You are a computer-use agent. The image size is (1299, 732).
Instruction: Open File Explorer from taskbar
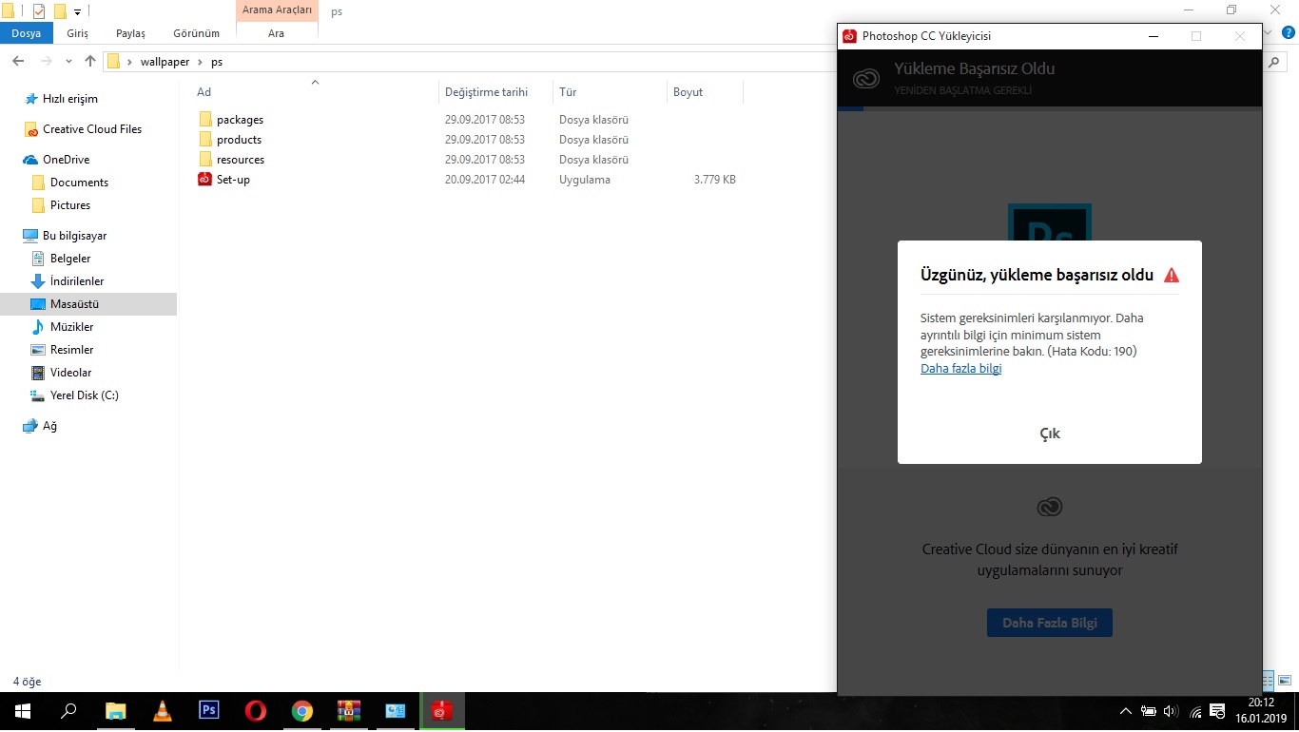coord(115,710)
